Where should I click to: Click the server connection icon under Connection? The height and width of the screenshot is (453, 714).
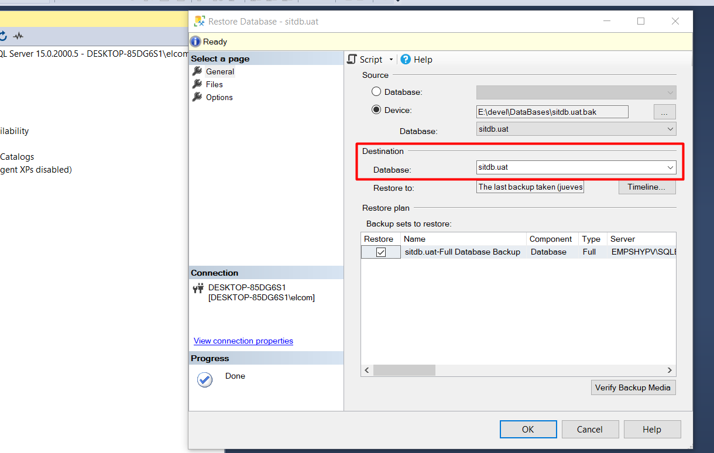click(x=197, y=288)
